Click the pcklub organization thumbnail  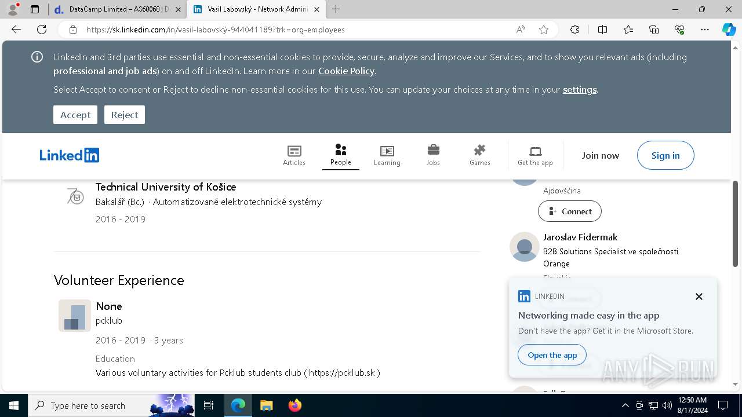click(x=75, y=316)
